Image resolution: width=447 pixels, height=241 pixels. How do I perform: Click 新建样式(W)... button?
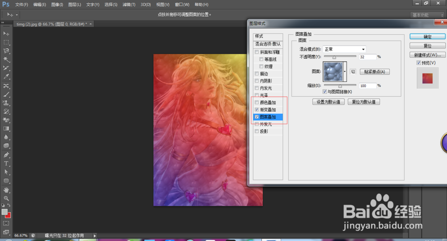point(427,55)
